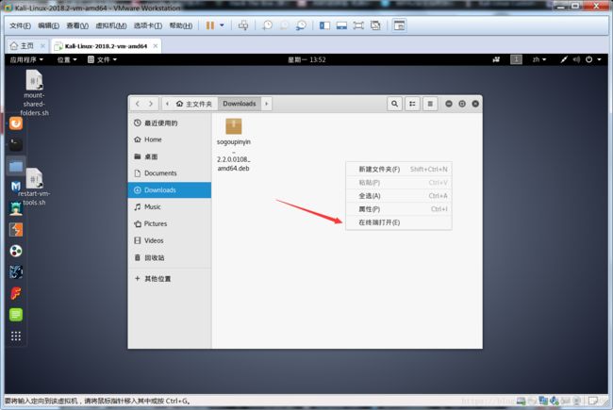Click the 星期一 13:52 clock
The width and height of the screenshot is (613, 410).
tap(306, 59)
